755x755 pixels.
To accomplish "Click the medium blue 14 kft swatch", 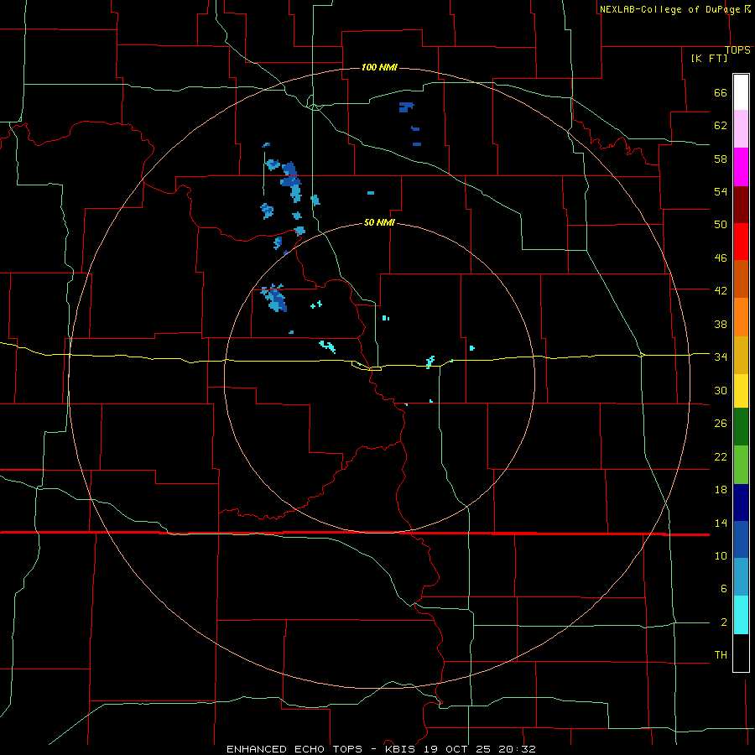I will coord(741,539).
